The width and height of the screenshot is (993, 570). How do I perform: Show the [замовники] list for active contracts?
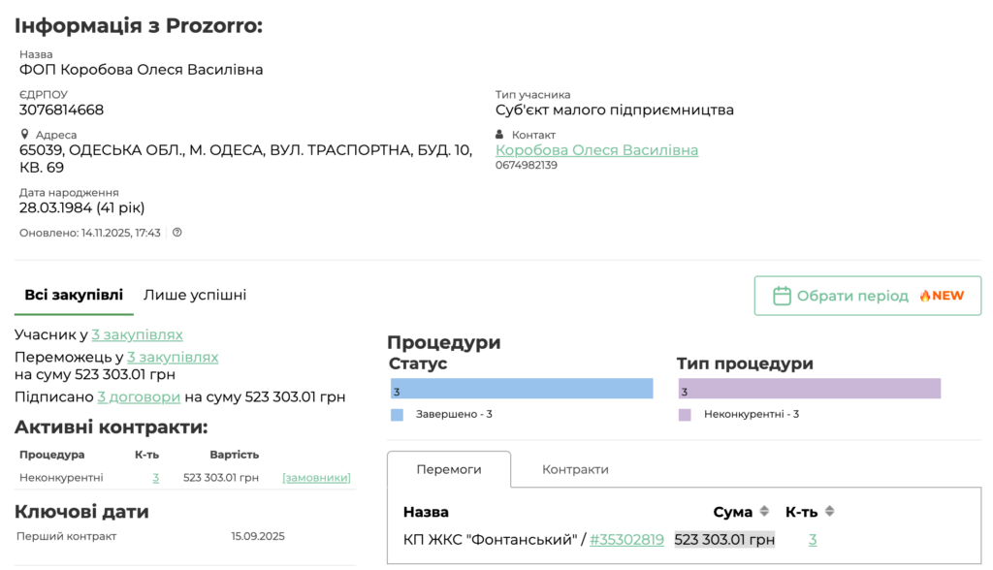pos(316,478)
